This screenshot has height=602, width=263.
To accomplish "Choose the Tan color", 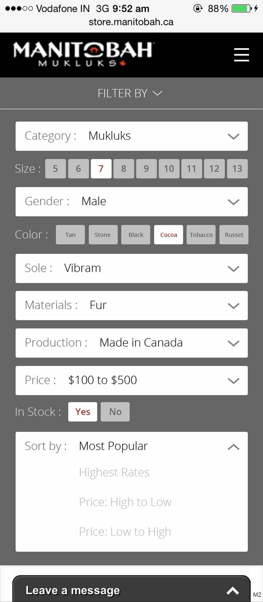I will pos(70,235).
